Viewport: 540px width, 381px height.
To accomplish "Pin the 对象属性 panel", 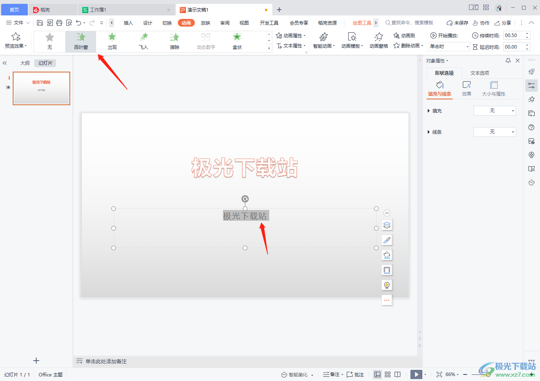I will pyautogui.click(x=508, y=60).
